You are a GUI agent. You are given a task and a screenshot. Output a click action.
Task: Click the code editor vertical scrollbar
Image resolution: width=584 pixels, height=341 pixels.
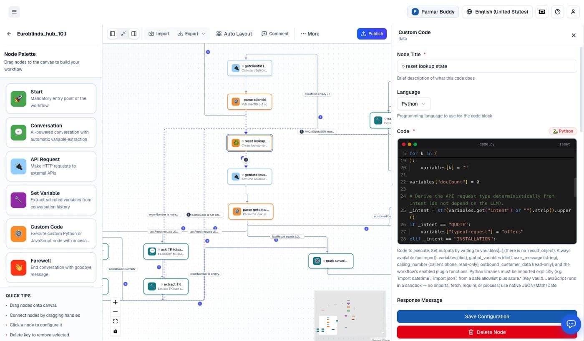575,188
